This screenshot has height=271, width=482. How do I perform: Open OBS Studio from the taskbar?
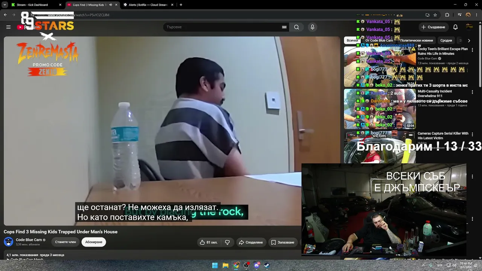[246, 265]
